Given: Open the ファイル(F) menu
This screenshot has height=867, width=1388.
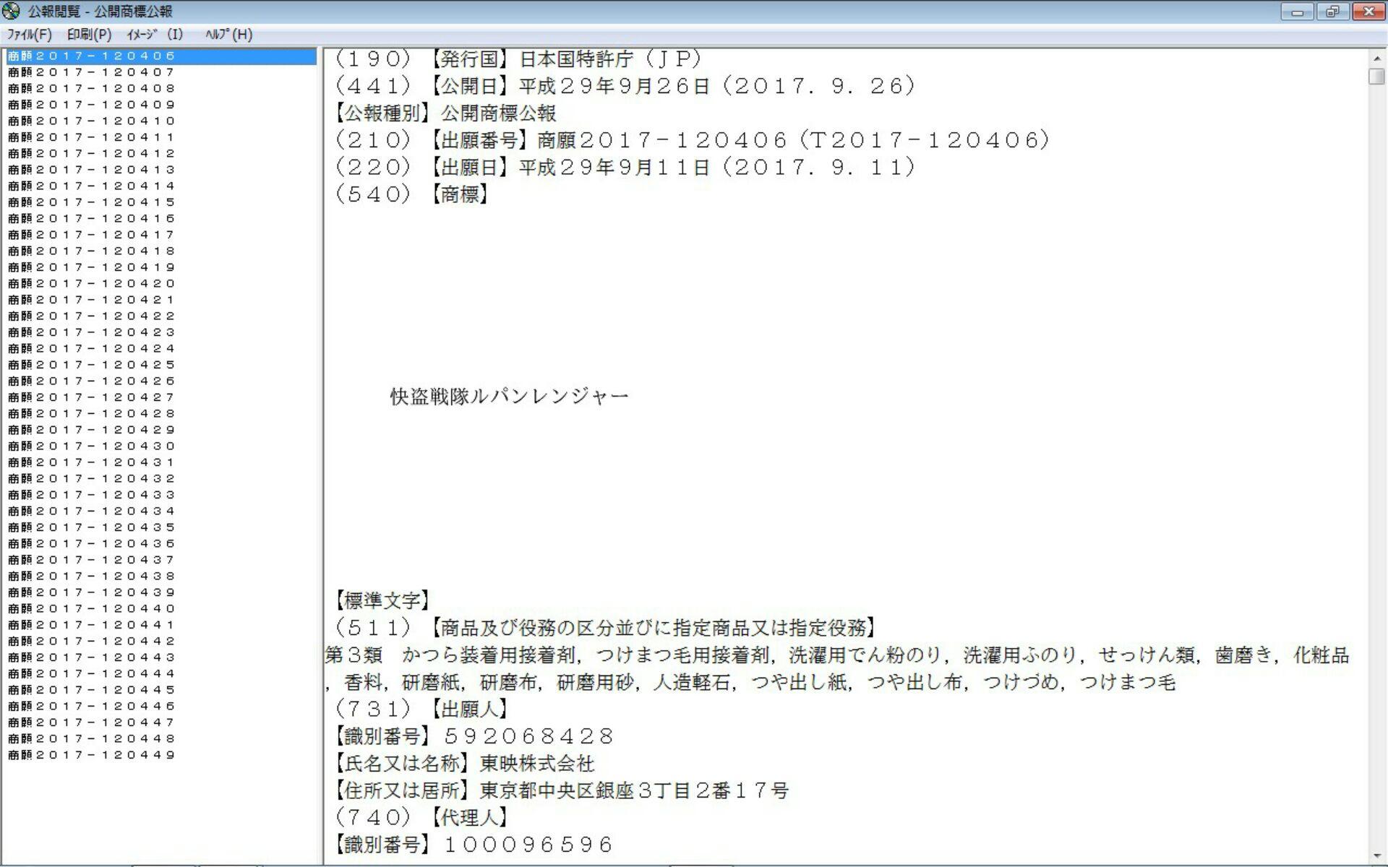Looking at the screenshot, I should point(29,35).
